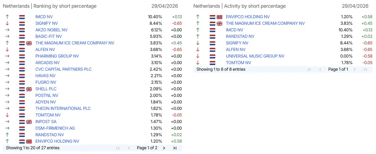Open SIGNIFY NV in Ranking table

point(47,23)
